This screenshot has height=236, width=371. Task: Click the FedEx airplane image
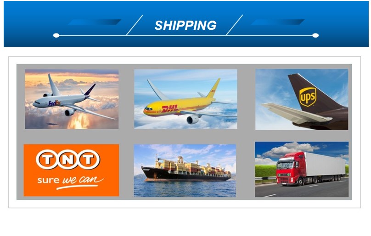coord(72,99)
